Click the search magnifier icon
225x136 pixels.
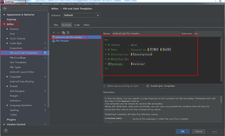point(5,8)
